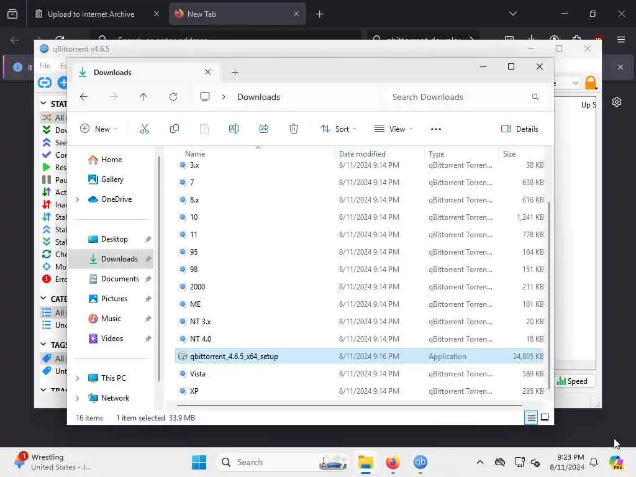Collapse the CATEGORIES section in qBittorrent
Image resolution: width=636 pixels, height=477 pixels.
click(x=43, y=299)
